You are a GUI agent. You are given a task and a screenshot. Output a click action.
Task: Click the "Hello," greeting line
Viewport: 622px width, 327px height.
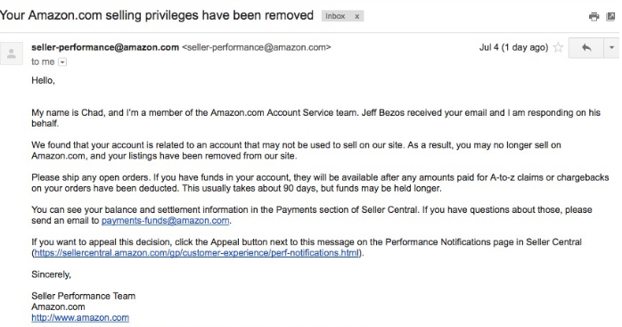[x=43, y=80]
